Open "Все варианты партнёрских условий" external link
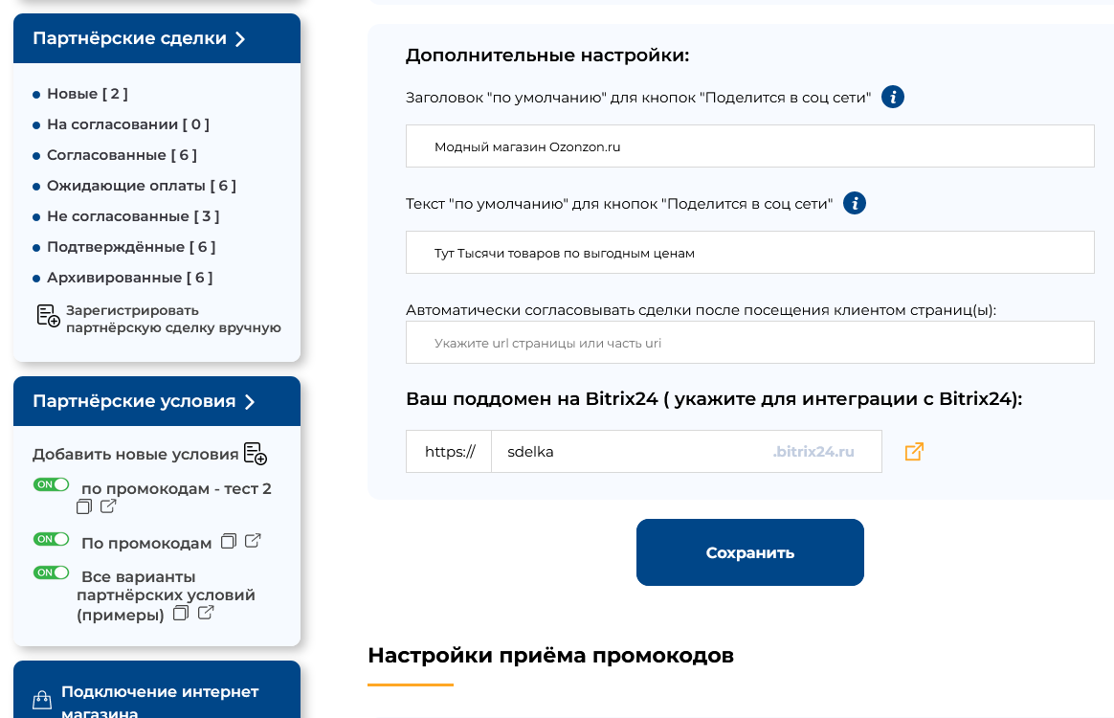1114x718 pixels. click(206, 613)
